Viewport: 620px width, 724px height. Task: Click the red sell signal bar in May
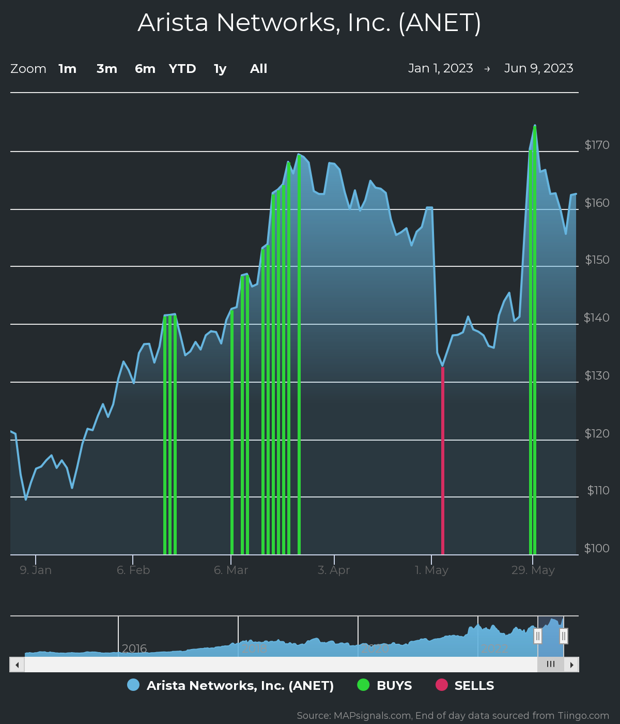pos(443,460)
